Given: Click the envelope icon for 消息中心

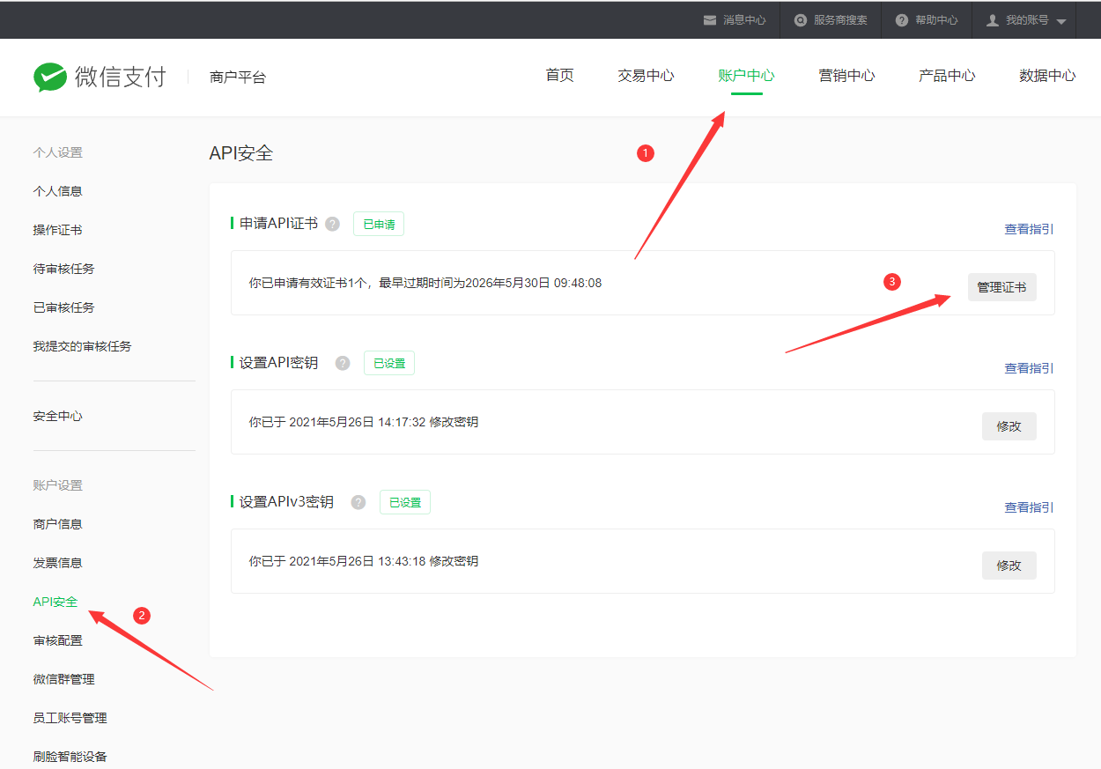Looking at the screenshot, I should pos(709,20).
